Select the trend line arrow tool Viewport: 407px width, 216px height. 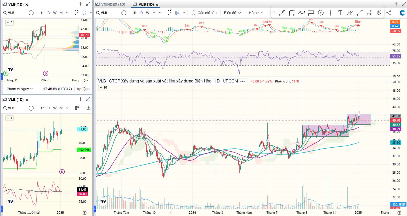282,13
